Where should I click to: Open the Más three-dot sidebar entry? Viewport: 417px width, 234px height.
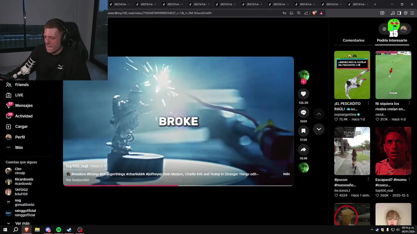[14, 147]
